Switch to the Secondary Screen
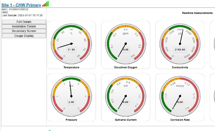This screenshot has width=215, height=131. click(24, 31)
